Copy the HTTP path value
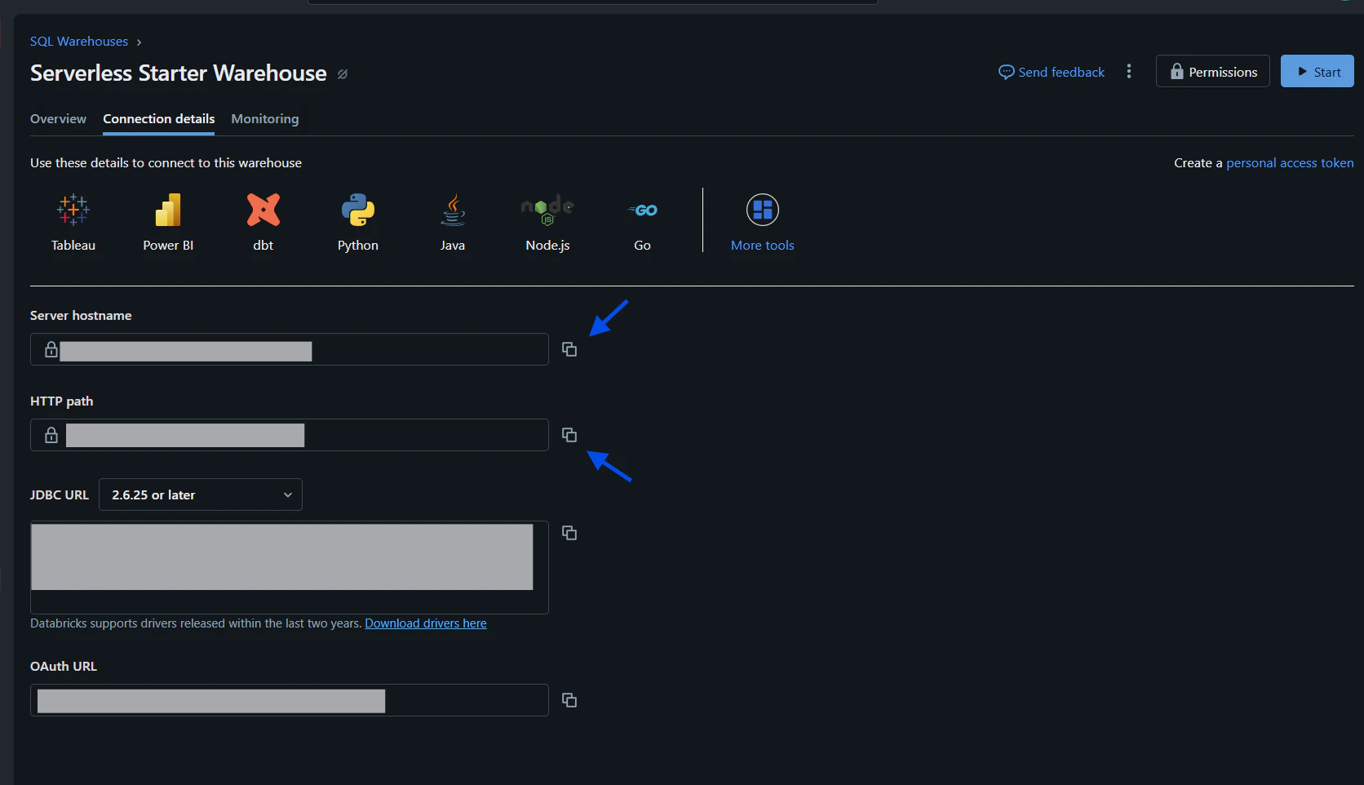The width and height of the screenshot is (1364, 785). pos(569,435)
